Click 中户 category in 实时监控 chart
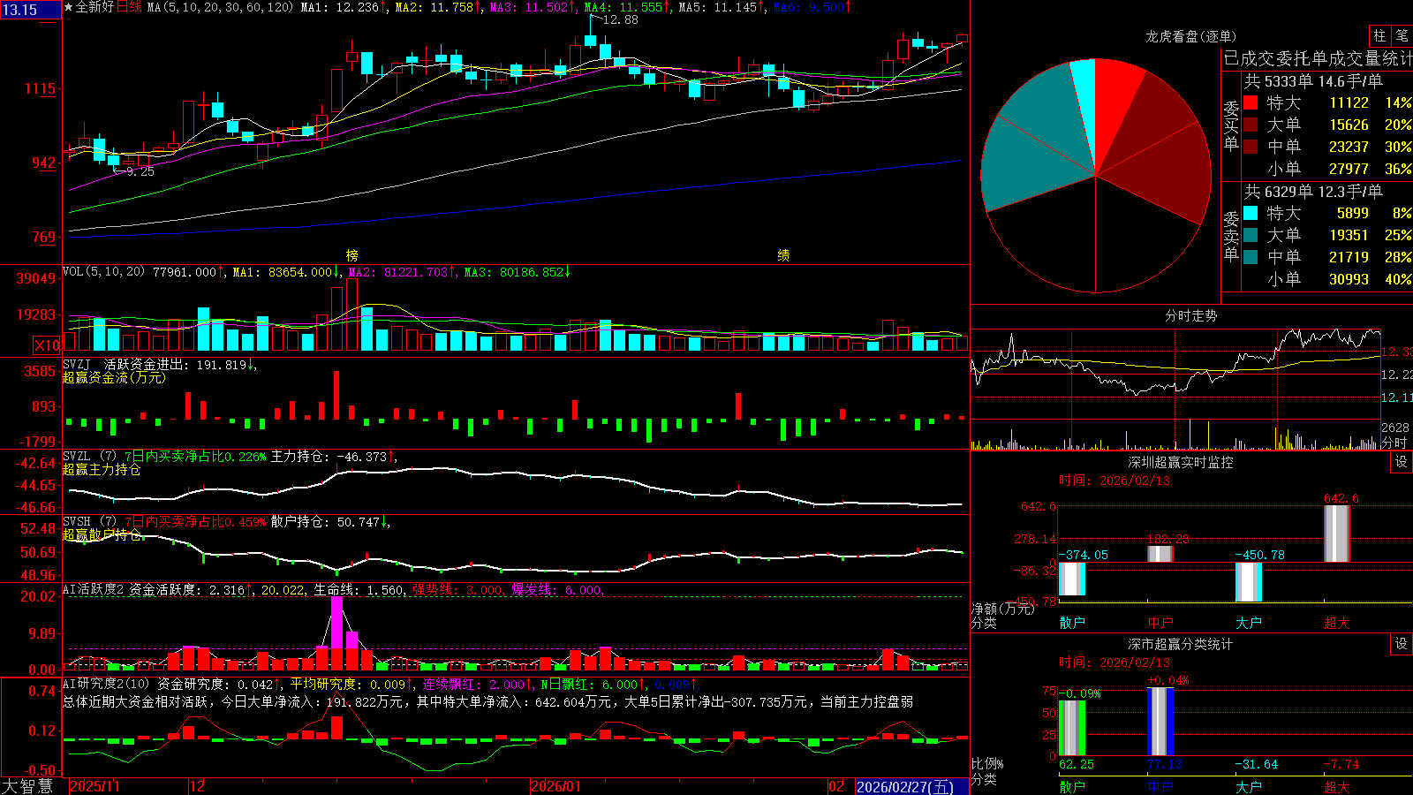This screenshot has width=1413, height=795. click(1160, 623)
